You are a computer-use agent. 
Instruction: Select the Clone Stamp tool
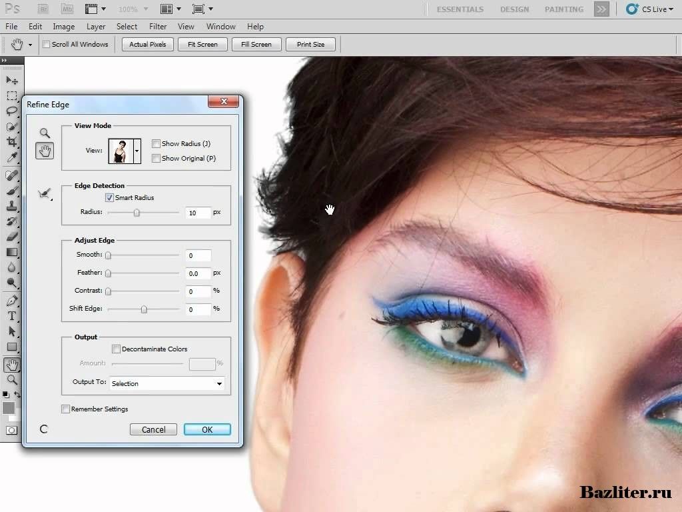(12, 206)
